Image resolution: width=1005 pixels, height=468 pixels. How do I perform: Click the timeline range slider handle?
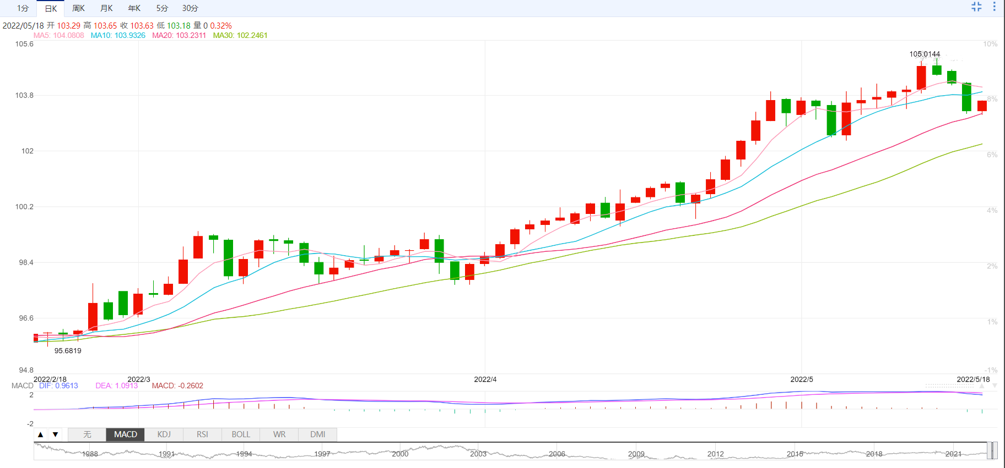tap(992, 450)
